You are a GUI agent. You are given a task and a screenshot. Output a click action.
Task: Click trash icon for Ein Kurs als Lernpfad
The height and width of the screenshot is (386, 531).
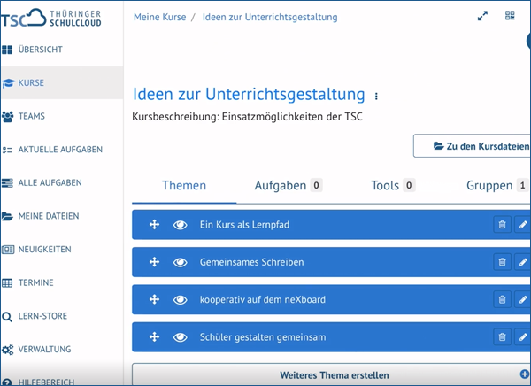pyautogui.click(x=502, y=225)
